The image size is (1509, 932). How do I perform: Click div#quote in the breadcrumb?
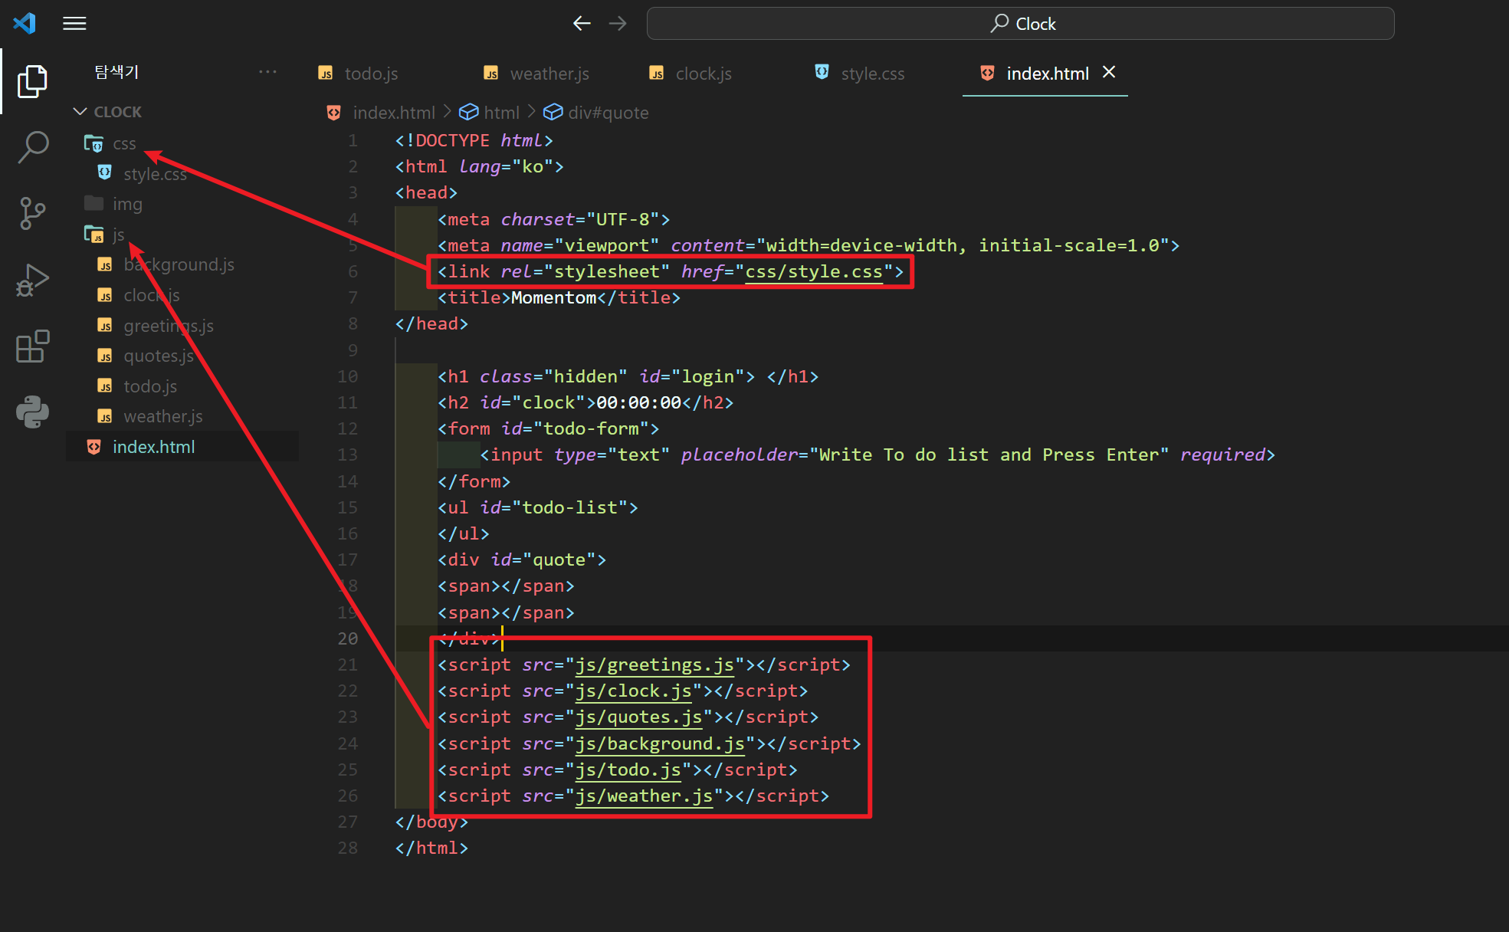(607, 113)
